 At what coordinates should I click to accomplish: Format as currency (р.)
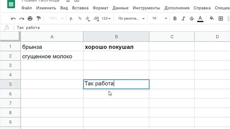[x=71, y=18]
